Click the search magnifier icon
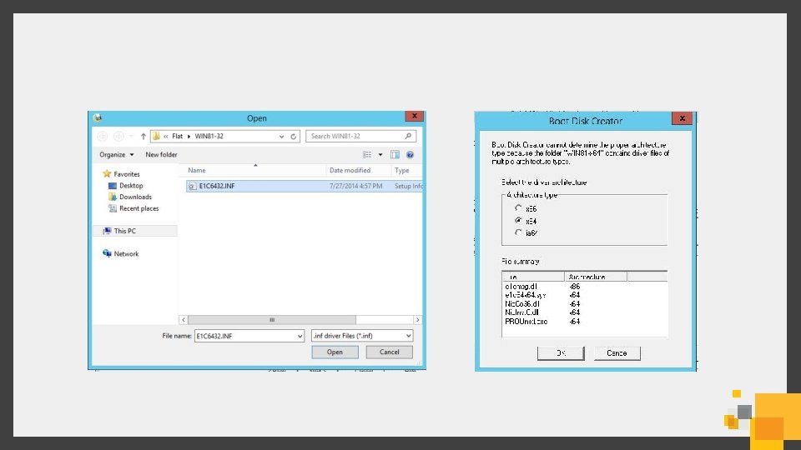Image resolution: width=801 pixels, height=450 pixels. [408, 136]
